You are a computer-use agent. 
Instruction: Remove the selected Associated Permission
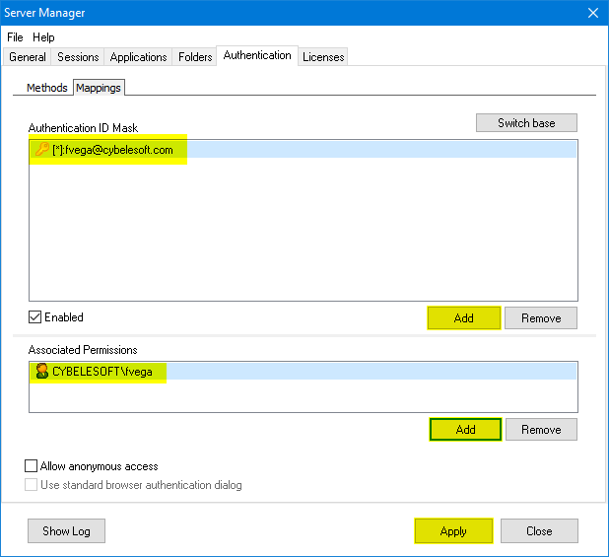[x=541, y=429]
